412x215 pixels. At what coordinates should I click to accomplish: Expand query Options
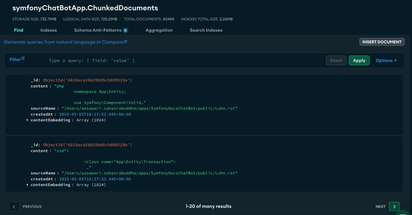pos(386,60)
